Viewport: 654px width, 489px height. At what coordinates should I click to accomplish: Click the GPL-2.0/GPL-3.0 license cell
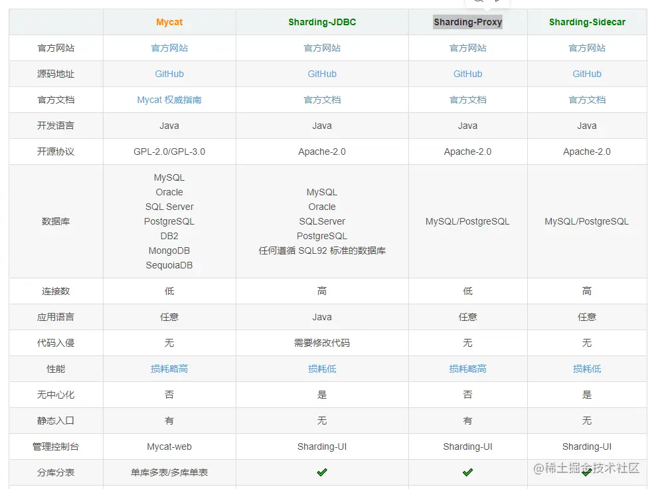169,151
